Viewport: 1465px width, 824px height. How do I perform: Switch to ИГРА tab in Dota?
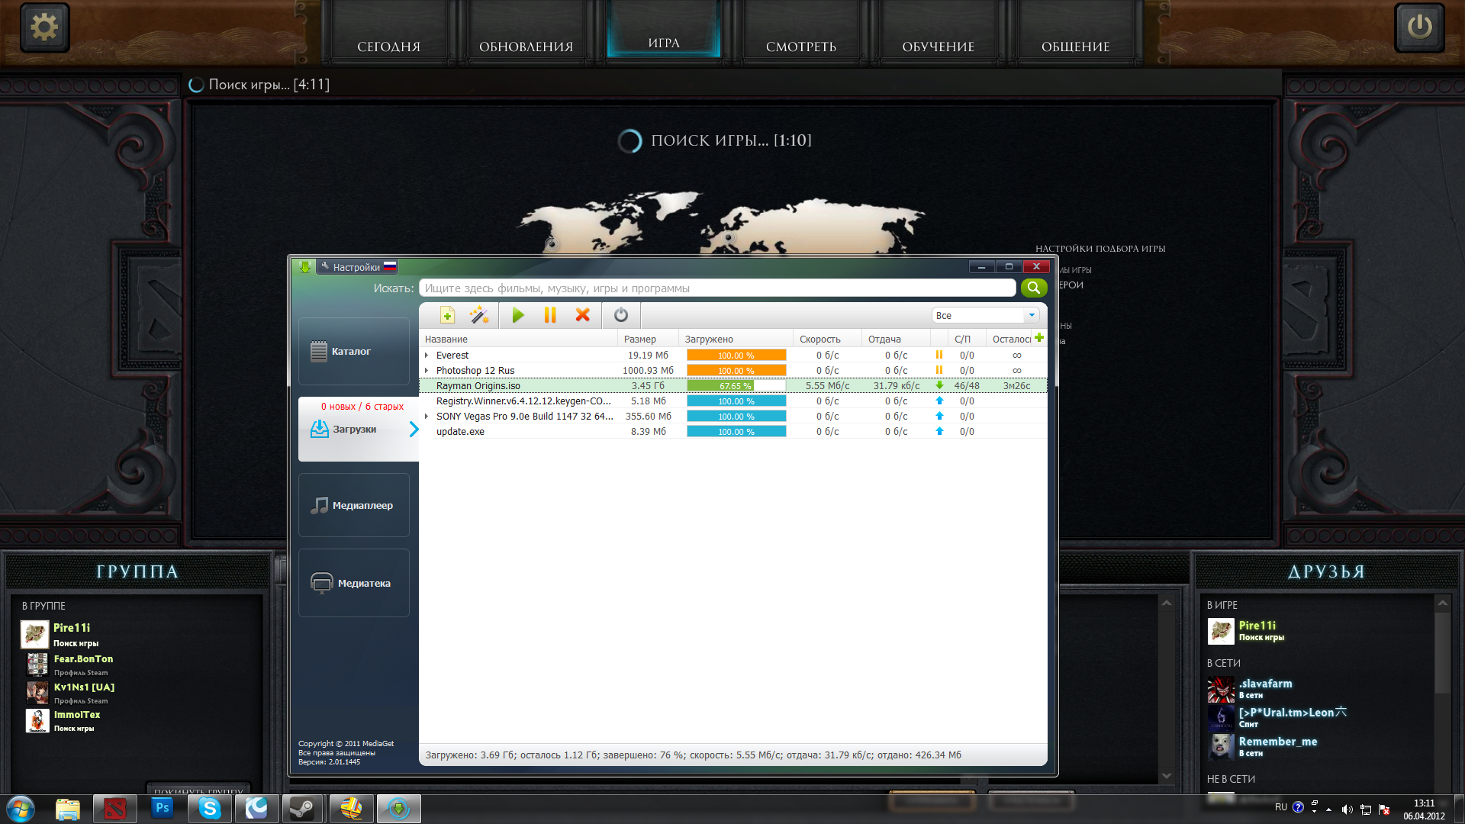pos(664,43)
